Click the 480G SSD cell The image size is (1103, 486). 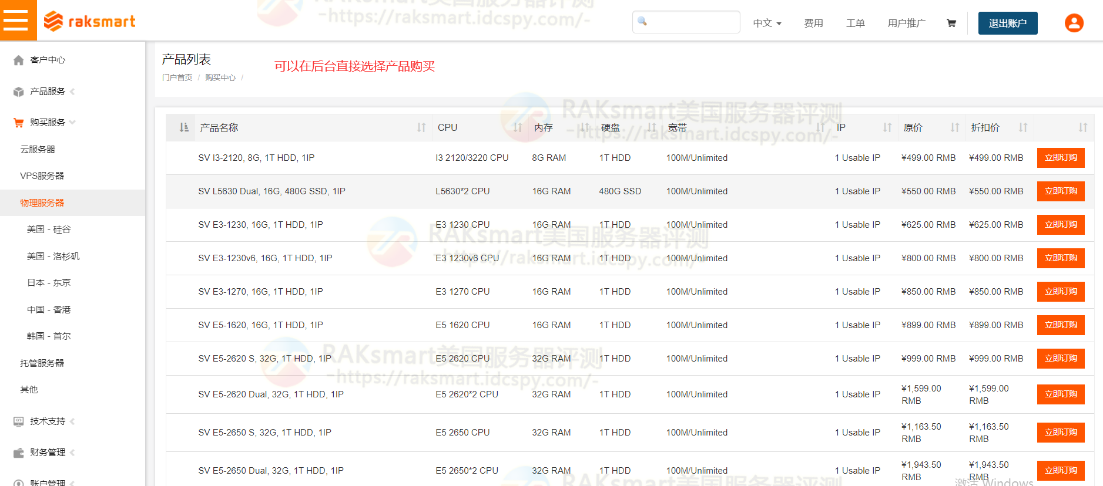point(620,191)
